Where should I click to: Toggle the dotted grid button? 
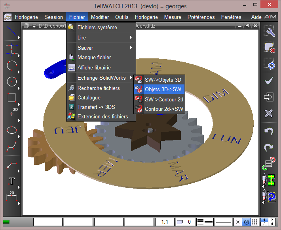[255, 222]
